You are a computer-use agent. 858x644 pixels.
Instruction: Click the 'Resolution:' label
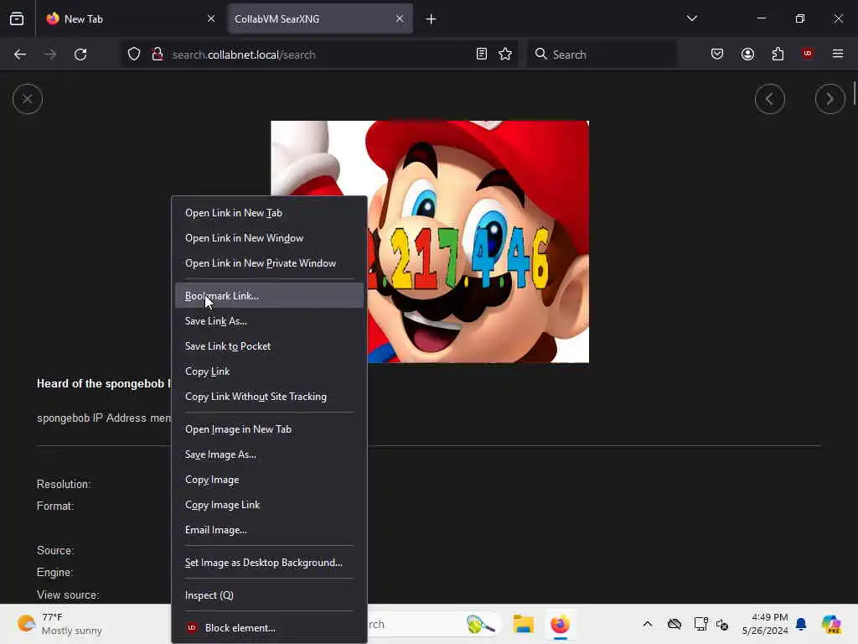click(x=64, y=484)
